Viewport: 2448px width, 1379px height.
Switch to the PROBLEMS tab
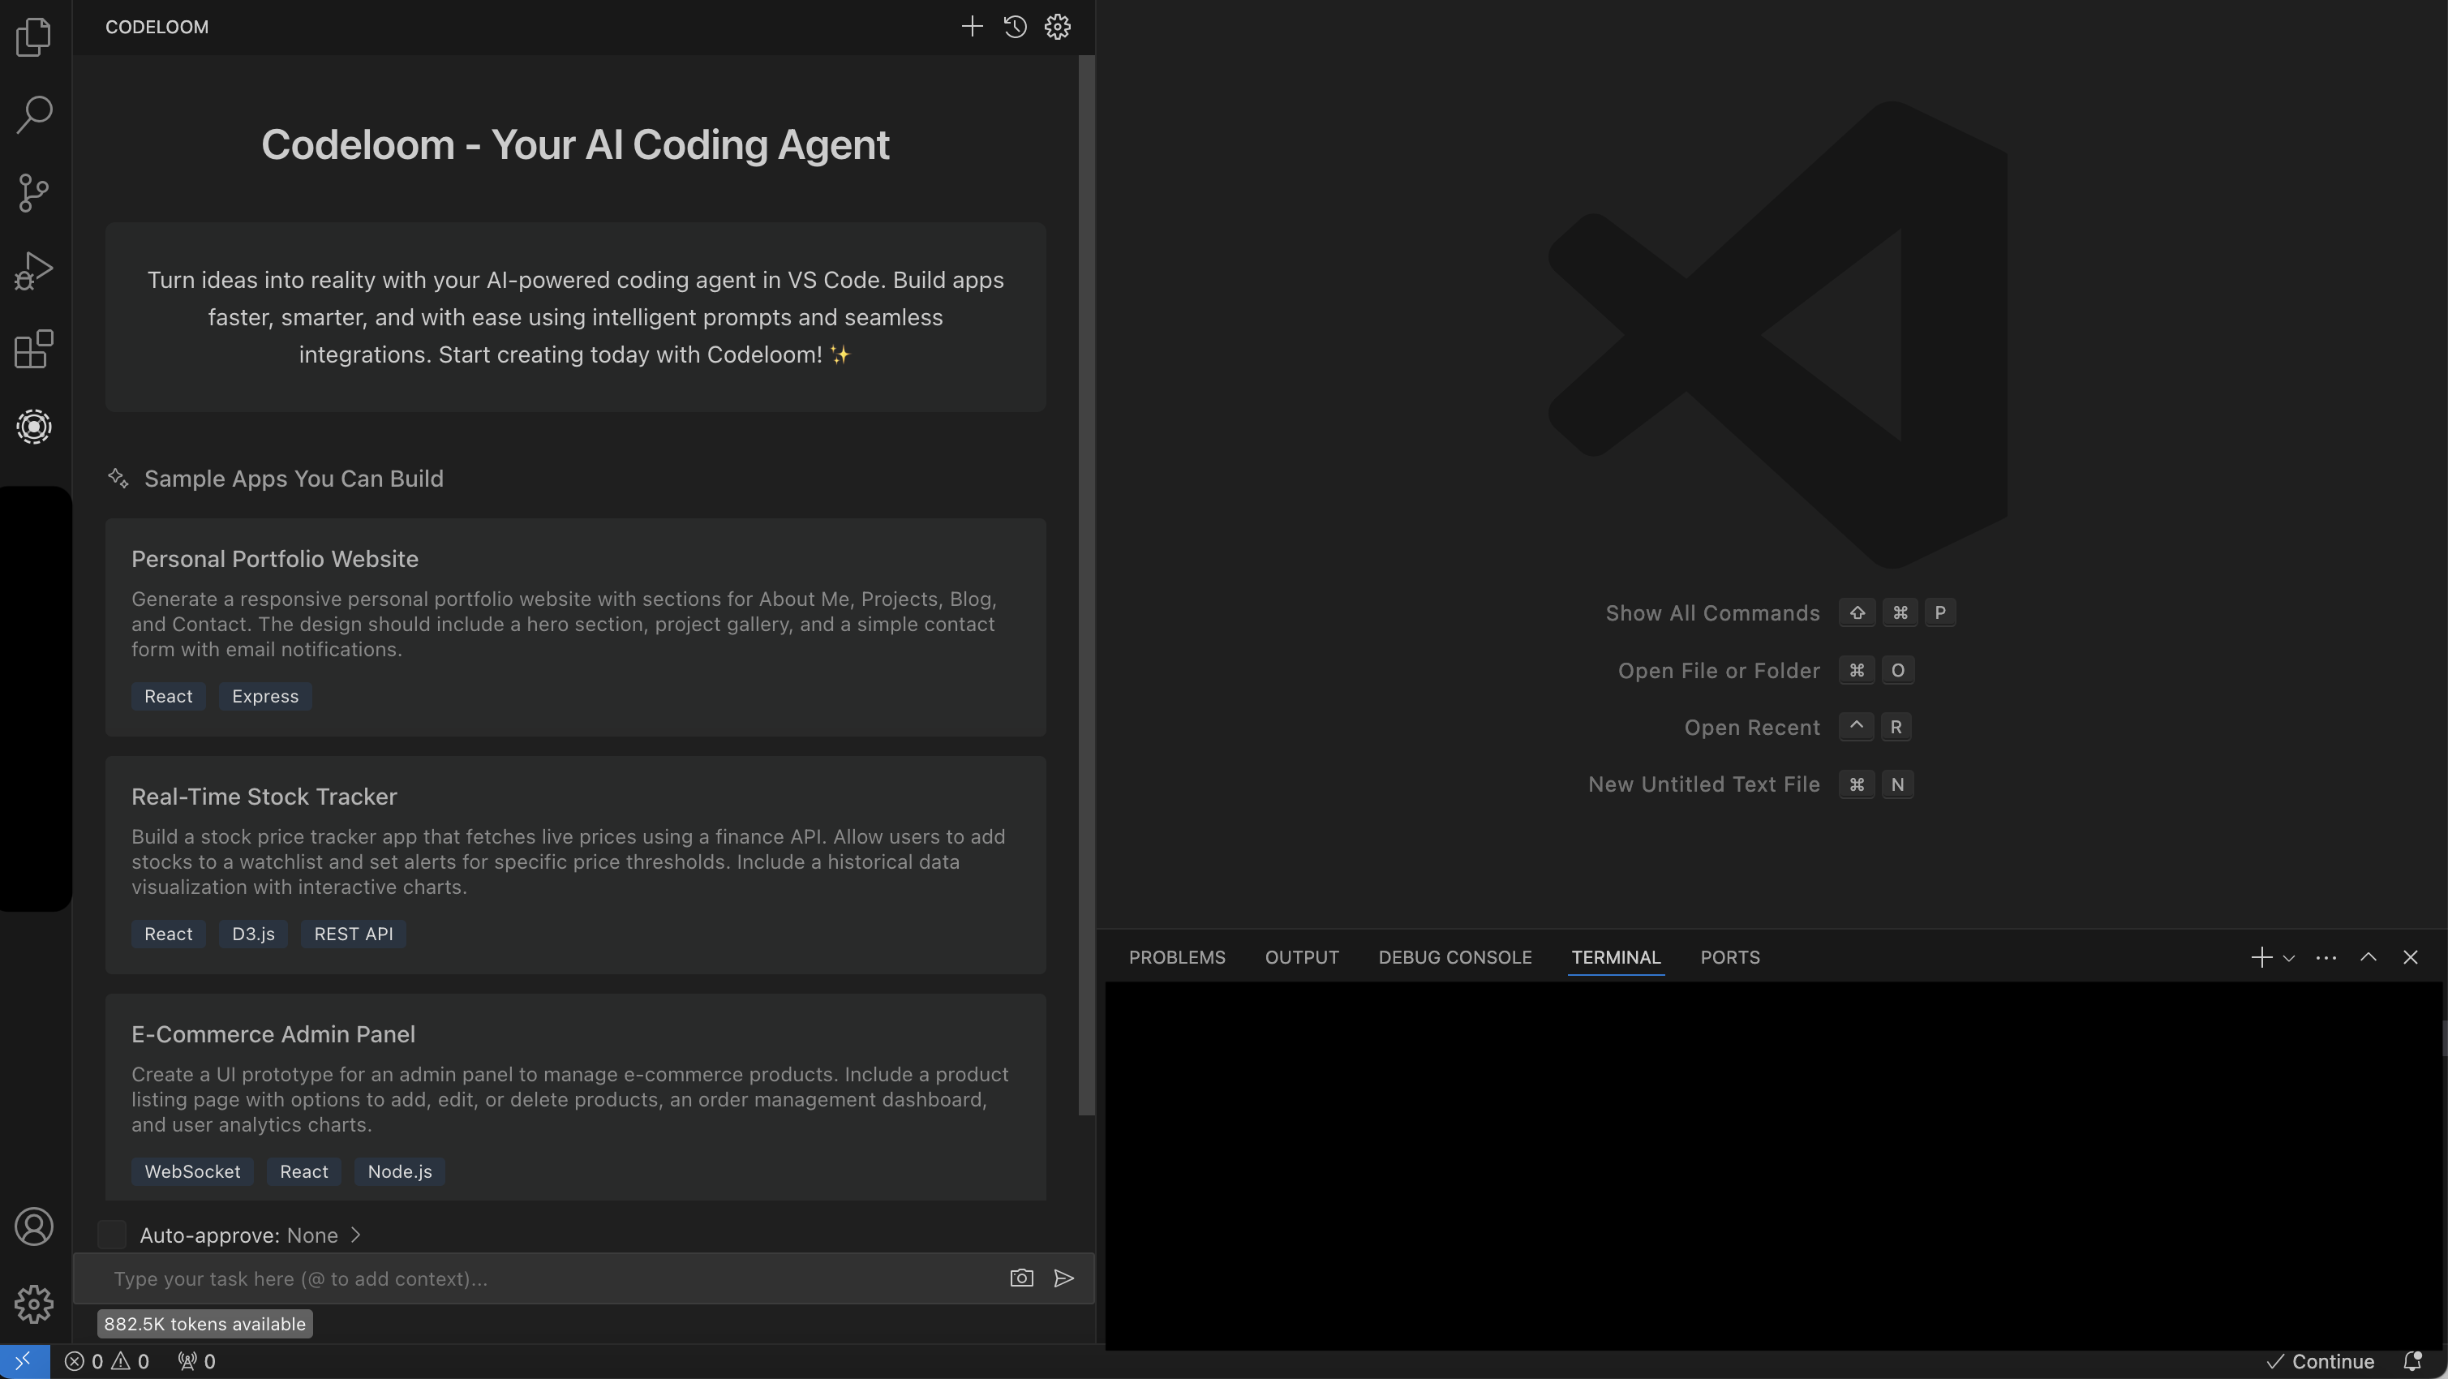pos(1176,957)
